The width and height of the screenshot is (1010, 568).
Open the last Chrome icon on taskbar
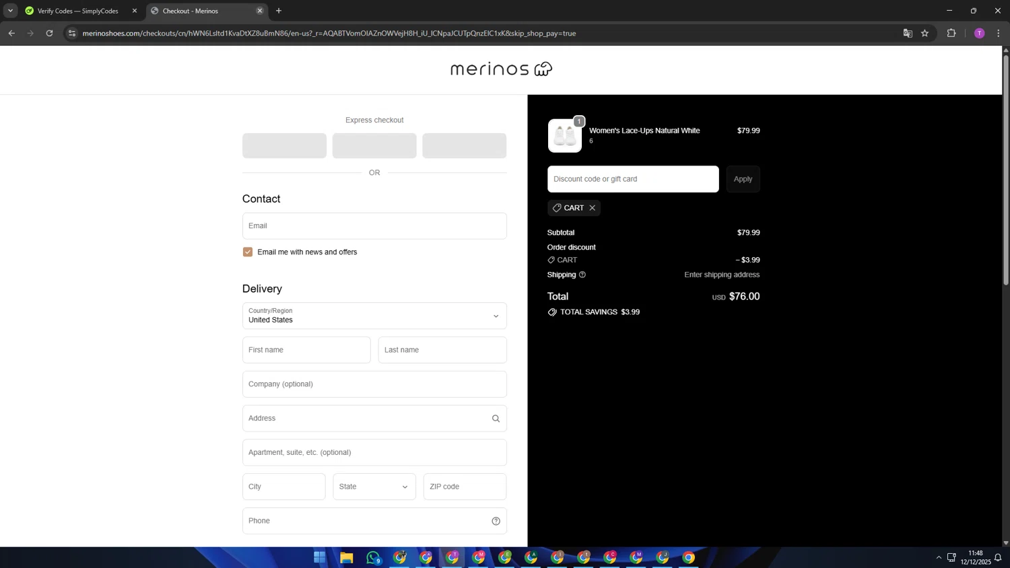tap(688, 557)
